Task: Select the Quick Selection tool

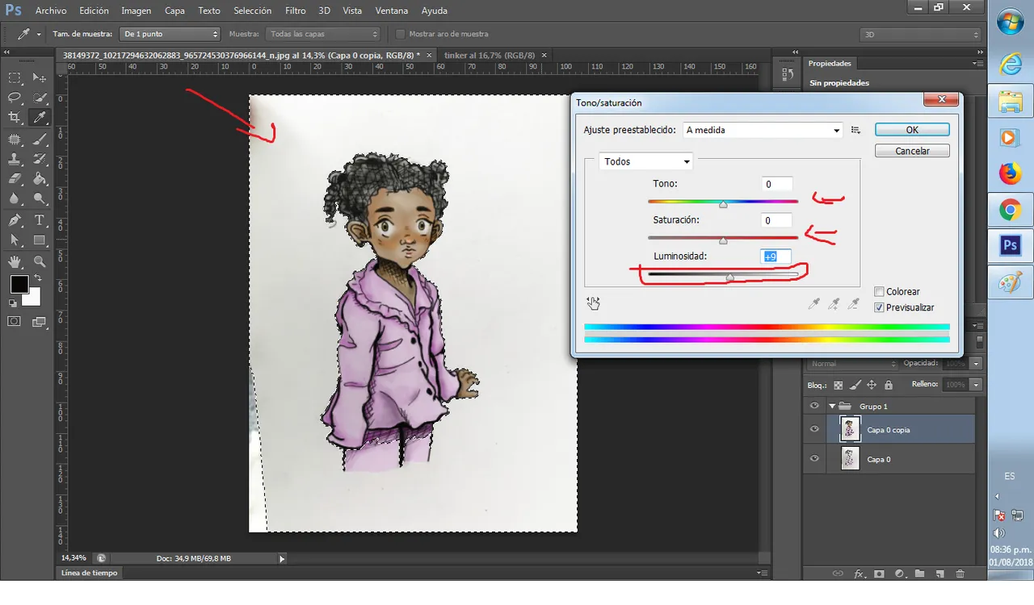Action: (39, 98)
